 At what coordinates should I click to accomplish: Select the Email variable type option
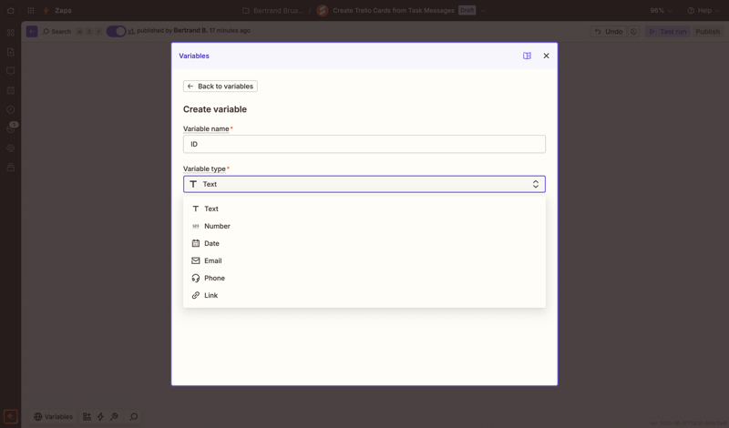tap(364, 260)
